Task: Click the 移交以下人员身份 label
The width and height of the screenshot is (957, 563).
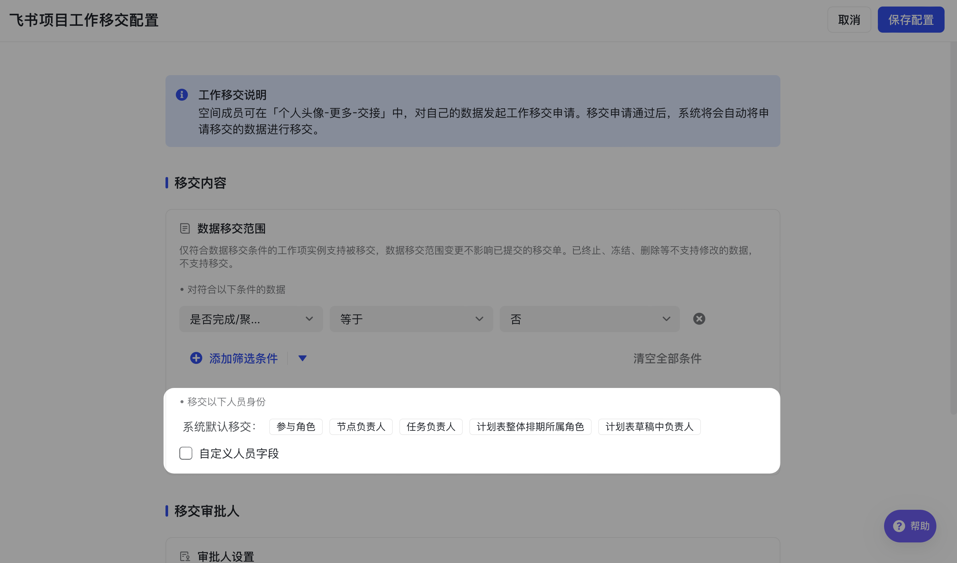Action: click(x=226, y=402)
